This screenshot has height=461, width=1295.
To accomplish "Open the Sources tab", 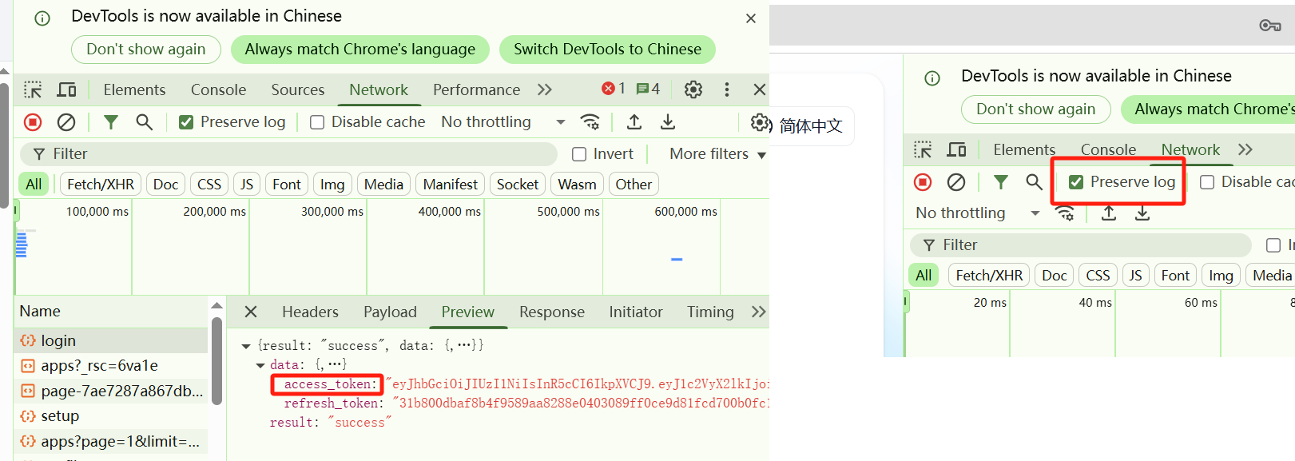I will tap(298, 89).
